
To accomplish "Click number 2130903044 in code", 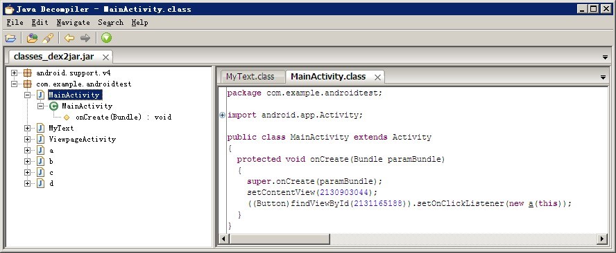I will (345, 193).
